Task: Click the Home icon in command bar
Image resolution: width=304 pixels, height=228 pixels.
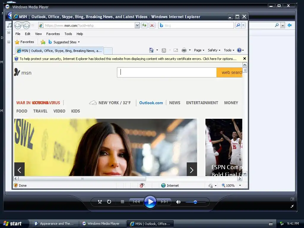Action: click(x=151, y=50)
